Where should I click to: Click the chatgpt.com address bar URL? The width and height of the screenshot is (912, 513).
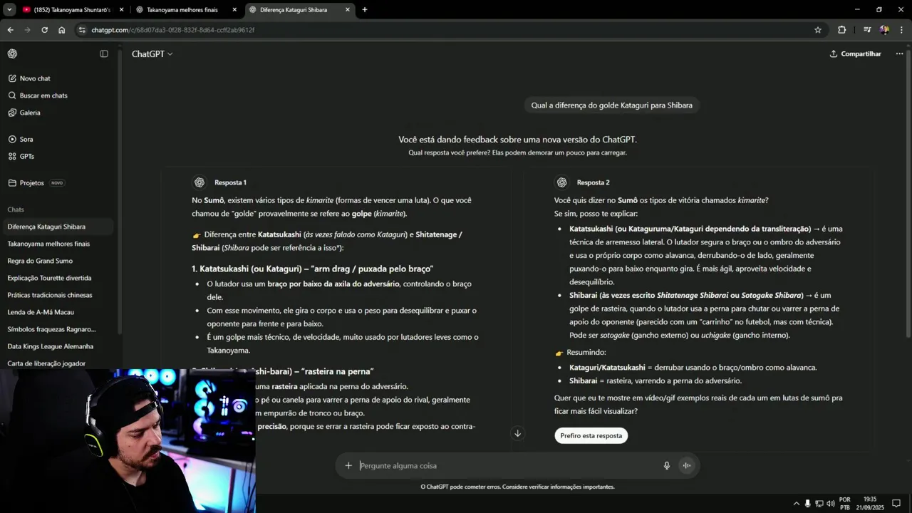(x=173, y=30)
